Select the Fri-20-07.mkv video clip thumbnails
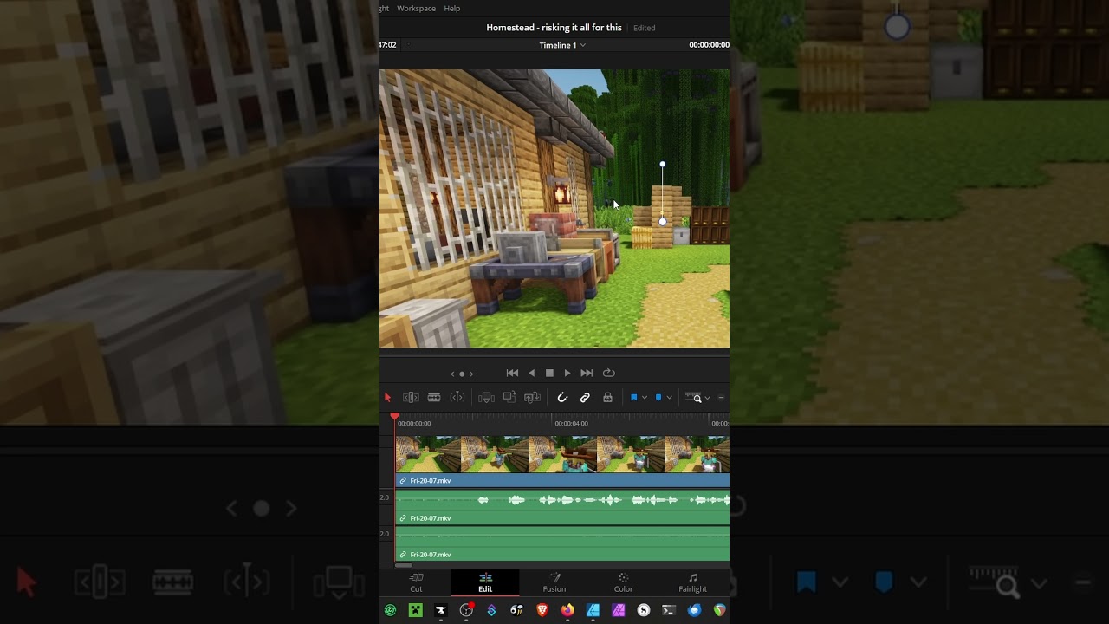Image resolution: width=1109 pixels, height=624 pixels. tap(562, 454)
